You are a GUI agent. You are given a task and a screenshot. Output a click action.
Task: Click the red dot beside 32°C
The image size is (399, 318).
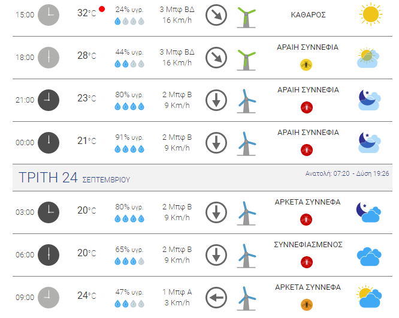102,9
